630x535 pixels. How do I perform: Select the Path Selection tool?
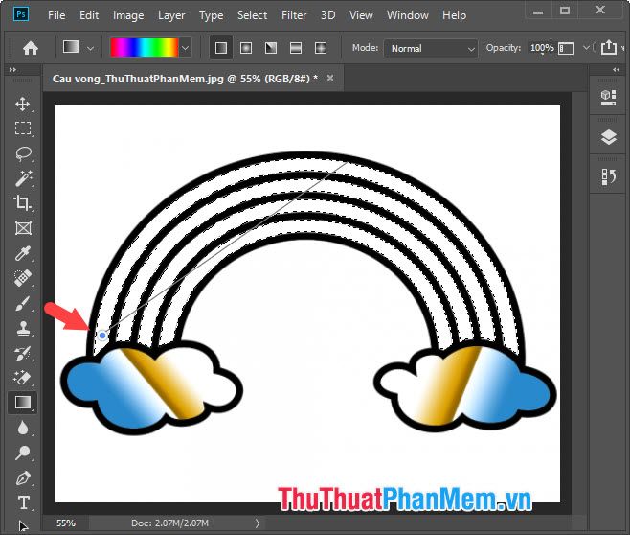(23, 525)
